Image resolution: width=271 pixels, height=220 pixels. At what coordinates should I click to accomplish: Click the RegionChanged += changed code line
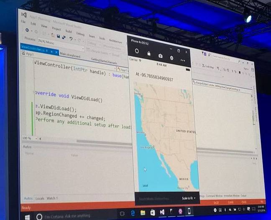coord(70,116)
